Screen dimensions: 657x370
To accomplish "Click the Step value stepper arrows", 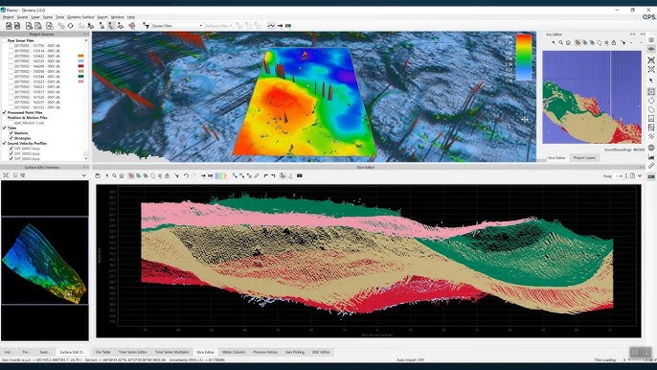I will pyautogui.click(x=626, y=175).
